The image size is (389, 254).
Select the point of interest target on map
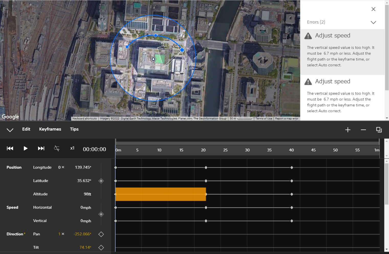click(153, 59)
